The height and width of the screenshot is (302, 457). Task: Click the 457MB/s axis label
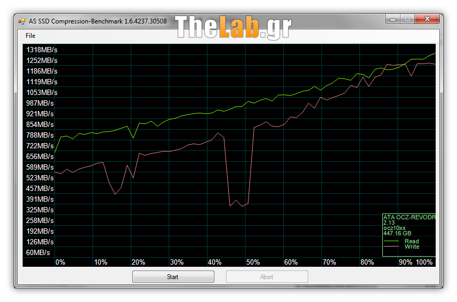[x=40, y=188]
